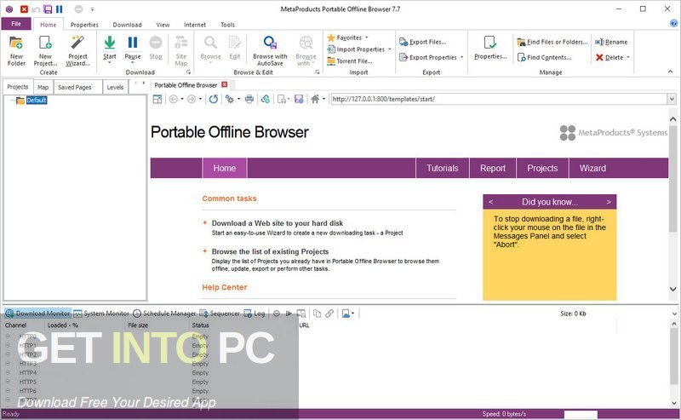Go to the browser home page icon

(315, 99)
